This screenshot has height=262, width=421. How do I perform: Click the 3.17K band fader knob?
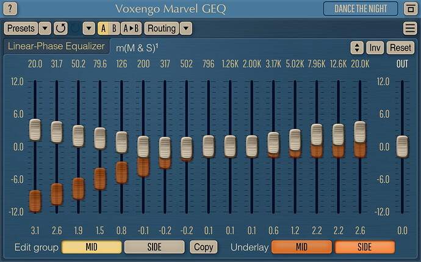pos(273,143)
